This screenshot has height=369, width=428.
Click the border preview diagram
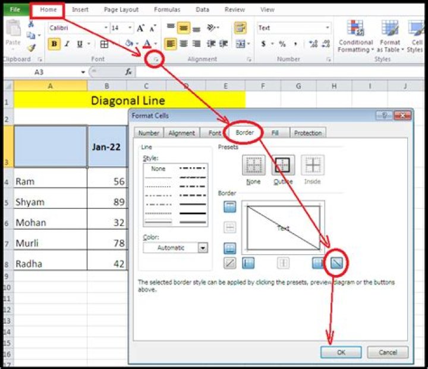pos(284,228)
